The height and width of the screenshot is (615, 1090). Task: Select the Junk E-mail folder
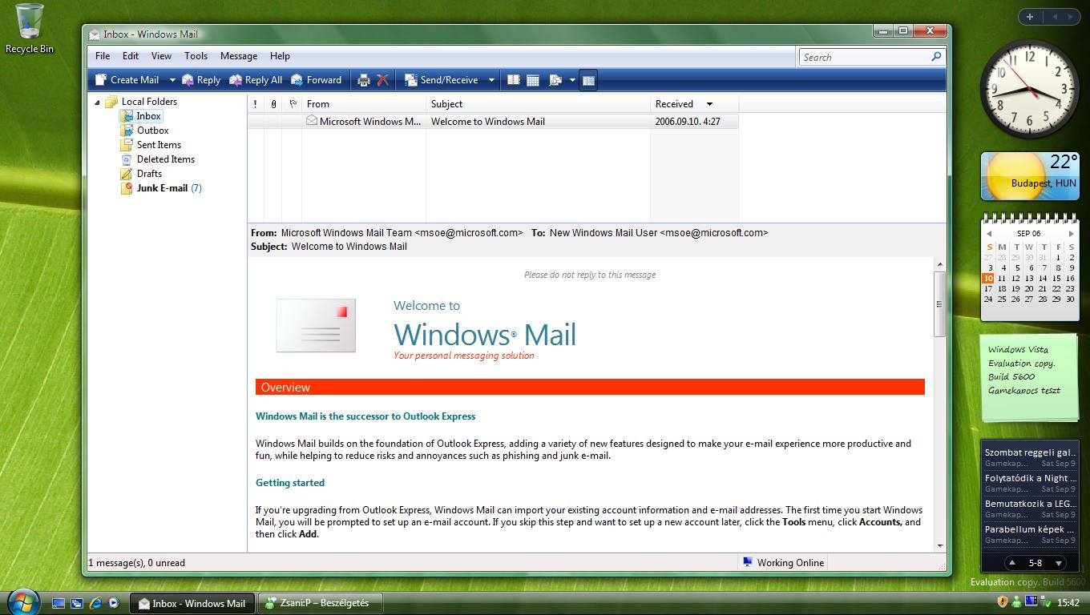pos(162,188)
